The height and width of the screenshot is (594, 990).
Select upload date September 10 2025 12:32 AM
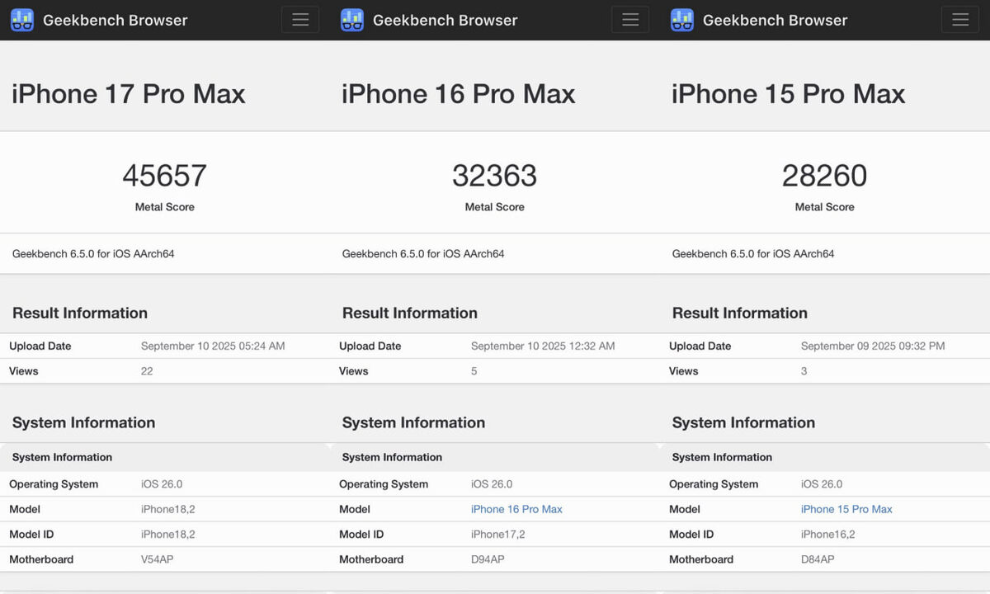point(543,346)
